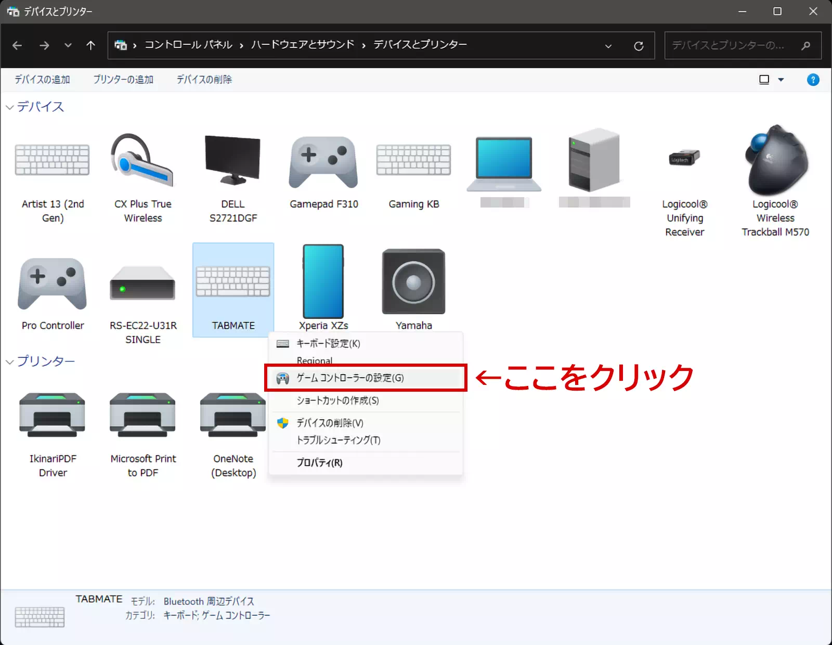Click デバイスの追加 toolbar button

[x=42, y=80]
